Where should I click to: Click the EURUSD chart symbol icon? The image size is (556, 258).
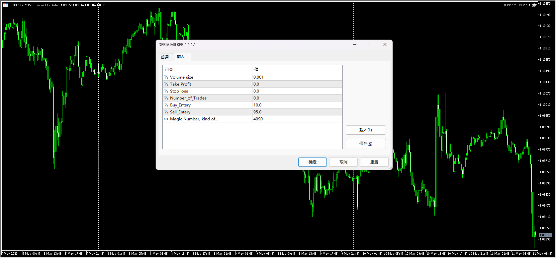point(5,5)
